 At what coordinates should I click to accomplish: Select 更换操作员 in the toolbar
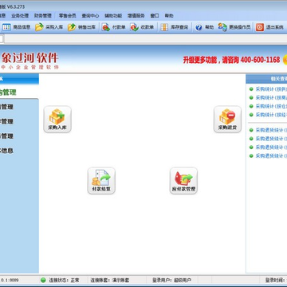click(234, 27)
